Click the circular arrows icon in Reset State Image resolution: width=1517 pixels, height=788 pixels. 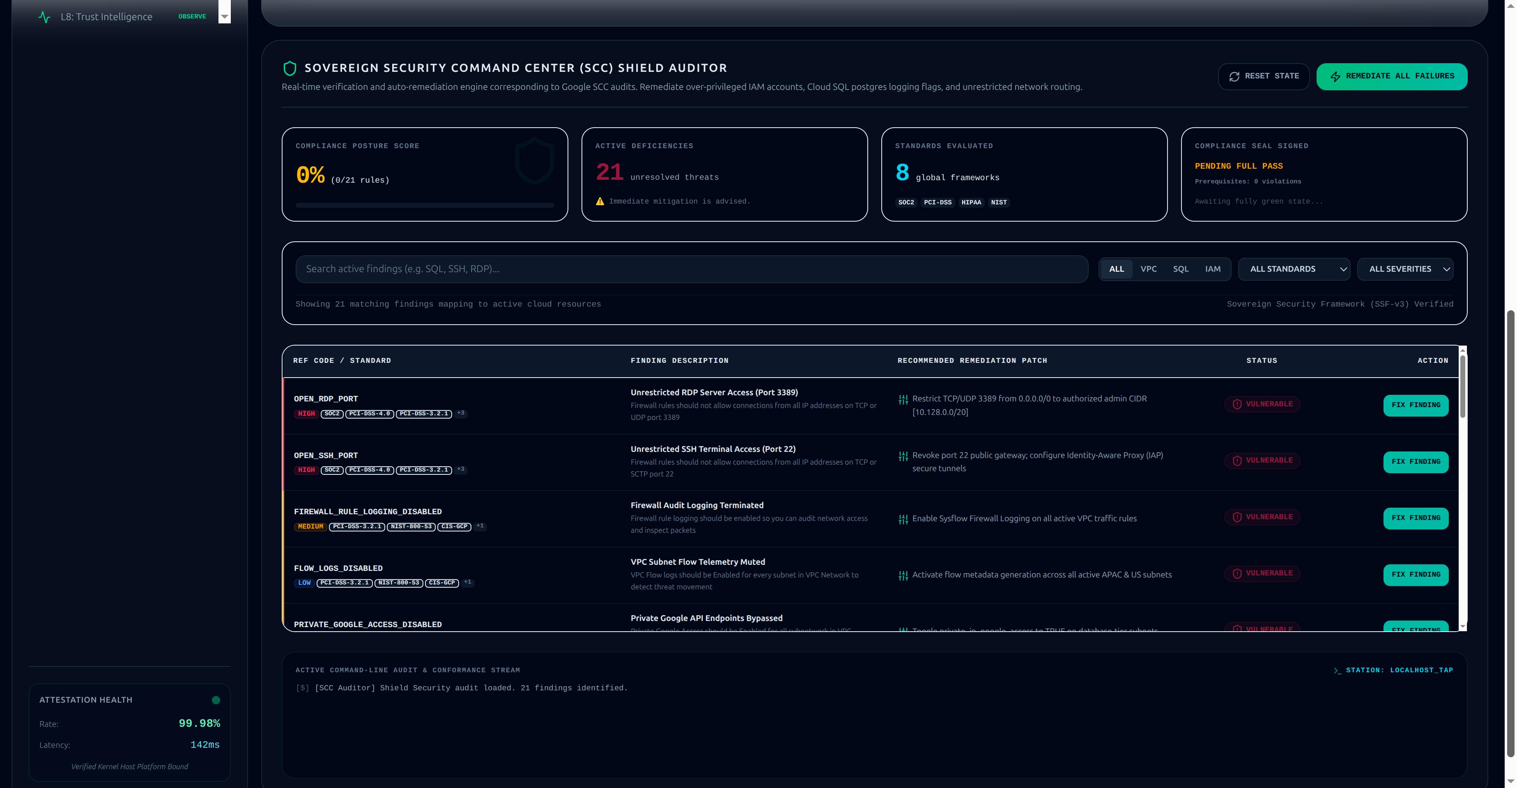pos(1234,76)
